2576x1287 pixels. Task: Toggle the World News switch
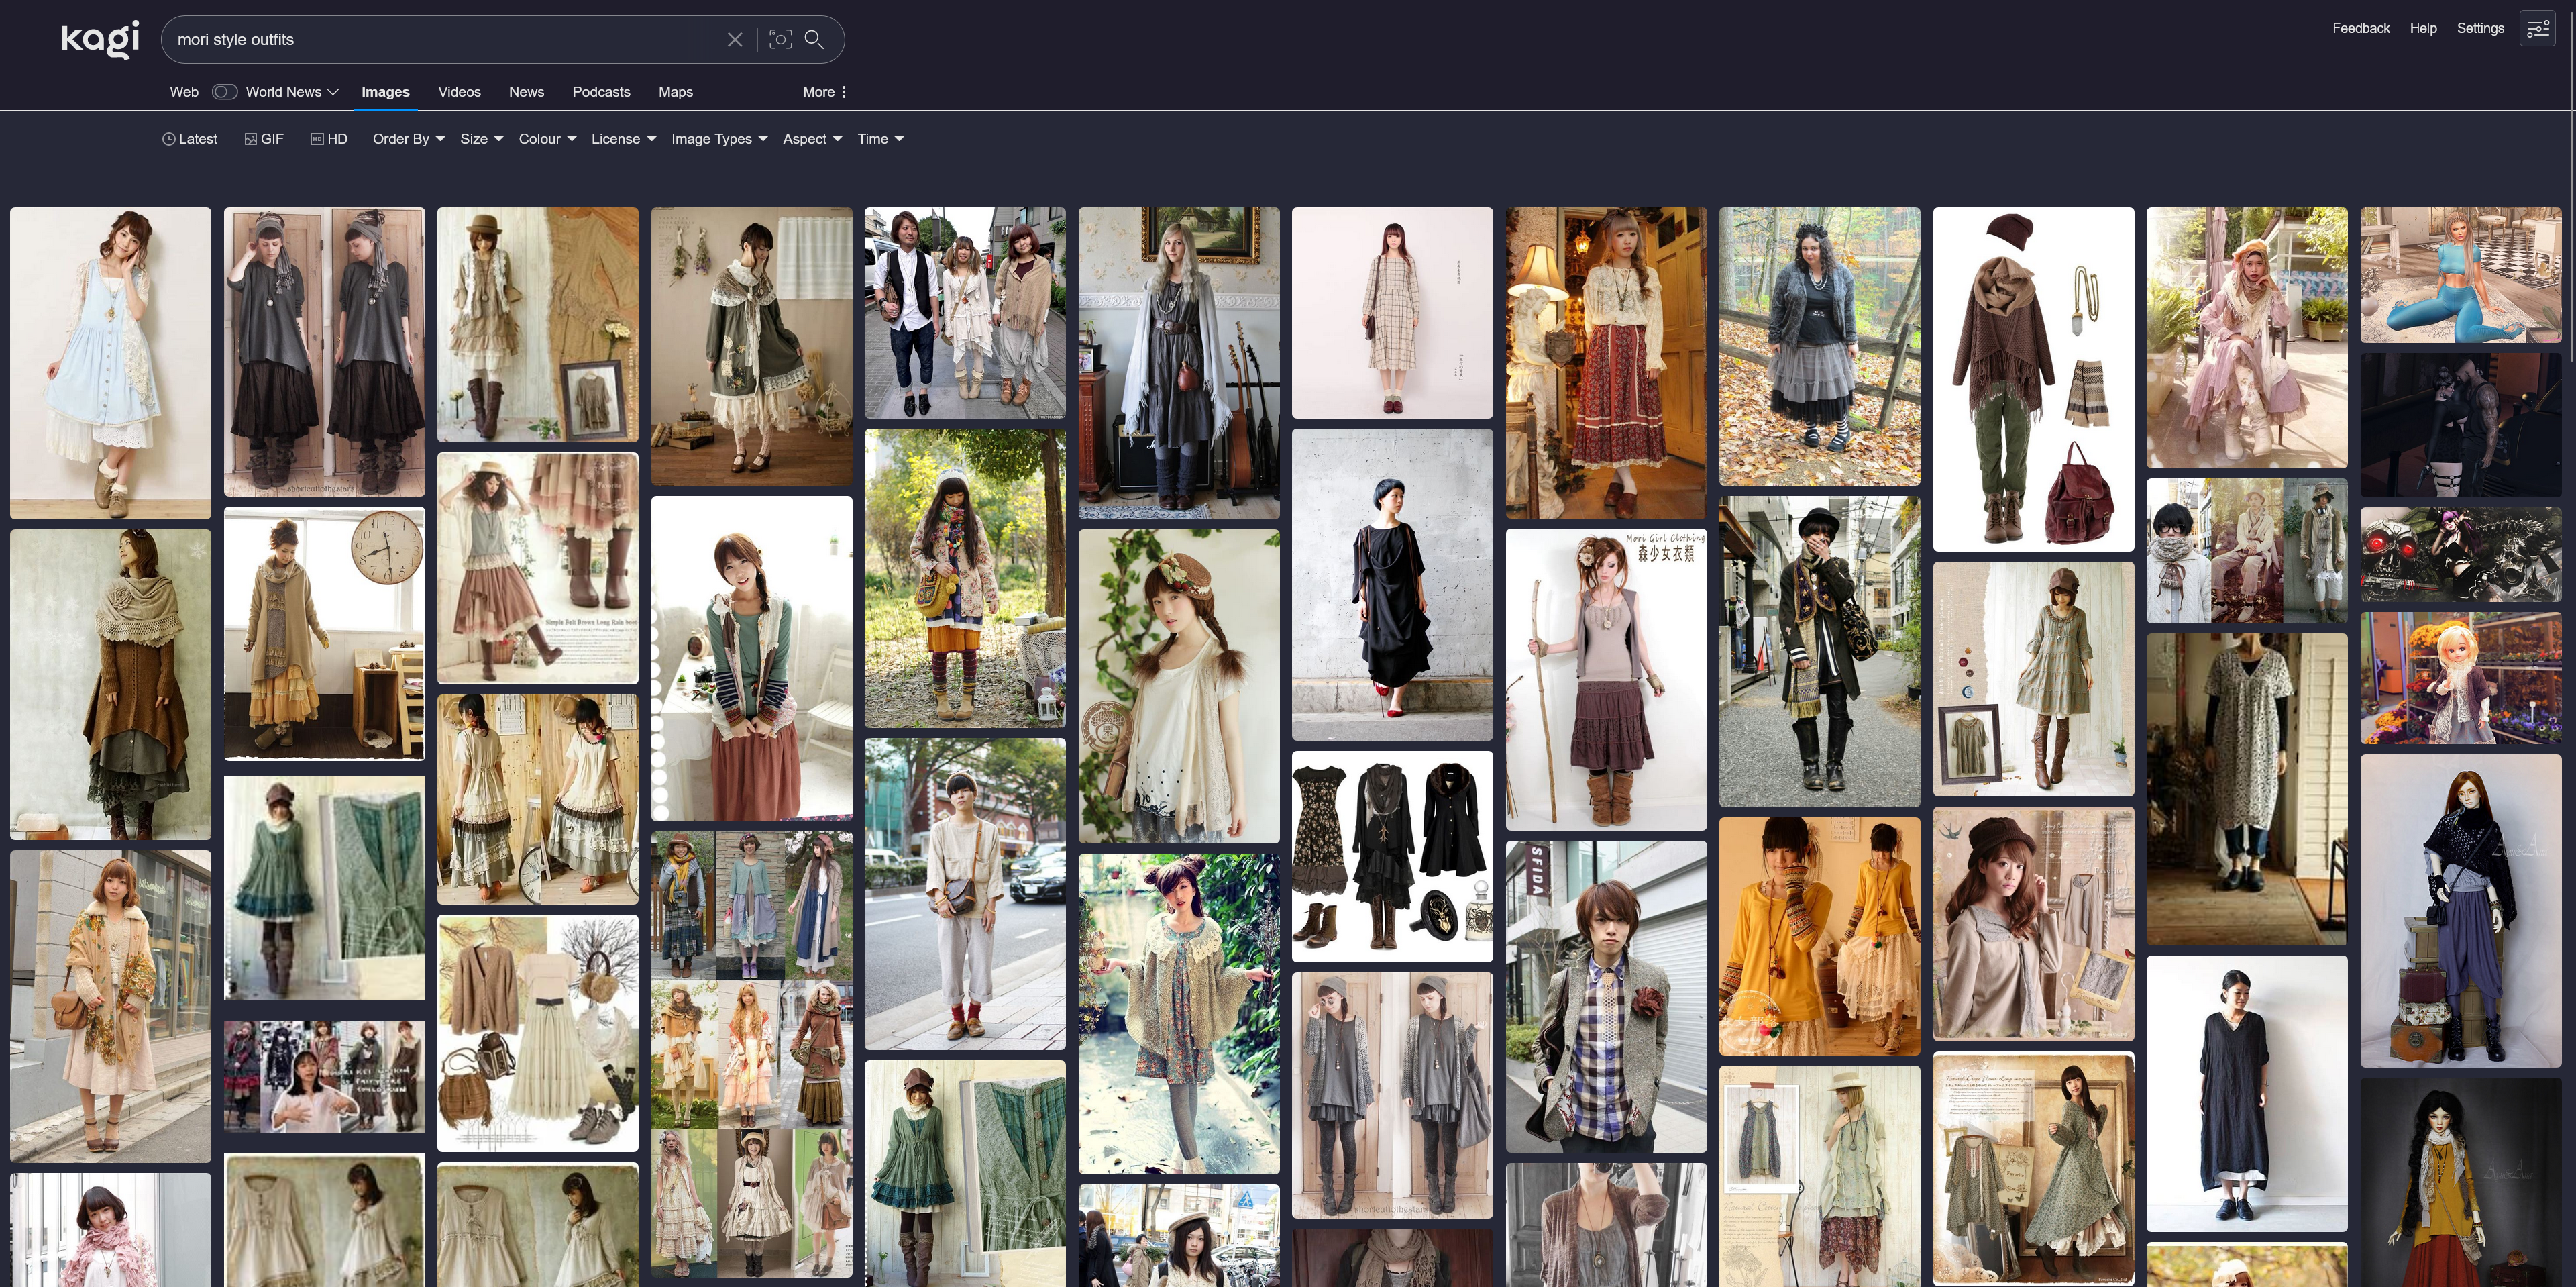(224, 92)
